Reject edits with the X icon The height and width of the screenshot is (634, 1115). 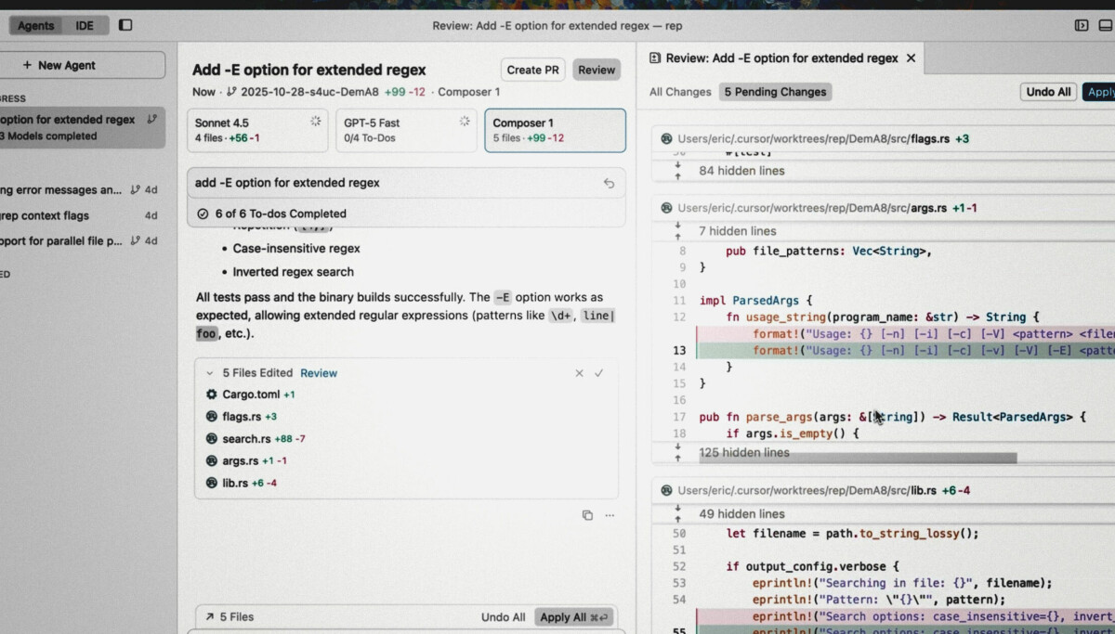point(579,373)
